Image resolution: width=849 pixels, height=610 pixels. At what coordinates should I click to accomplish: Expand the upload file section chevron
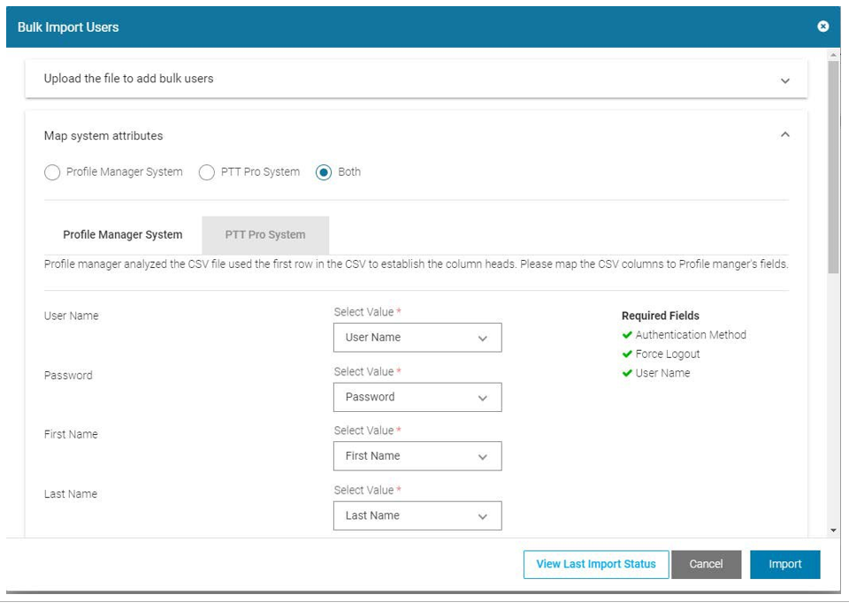pos(784,80)
